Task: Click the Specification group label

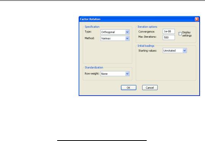Action: (x=92, y=27)
